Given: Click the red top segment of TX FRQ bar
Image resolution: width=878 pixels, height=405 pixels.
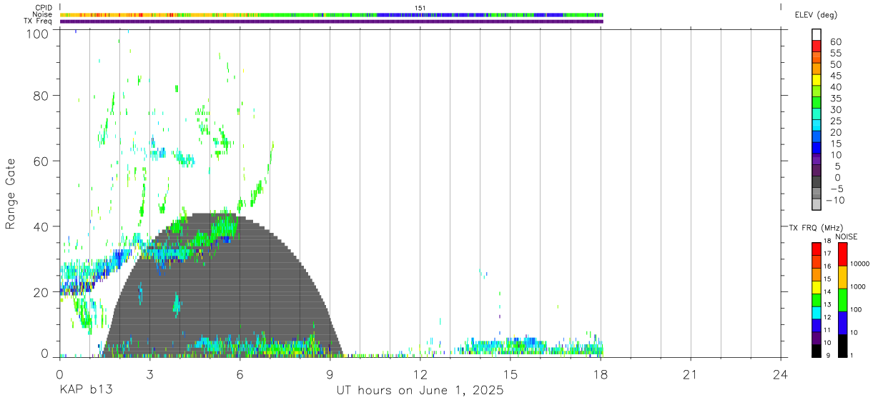Looking at the screenshot, I should 817,249.
